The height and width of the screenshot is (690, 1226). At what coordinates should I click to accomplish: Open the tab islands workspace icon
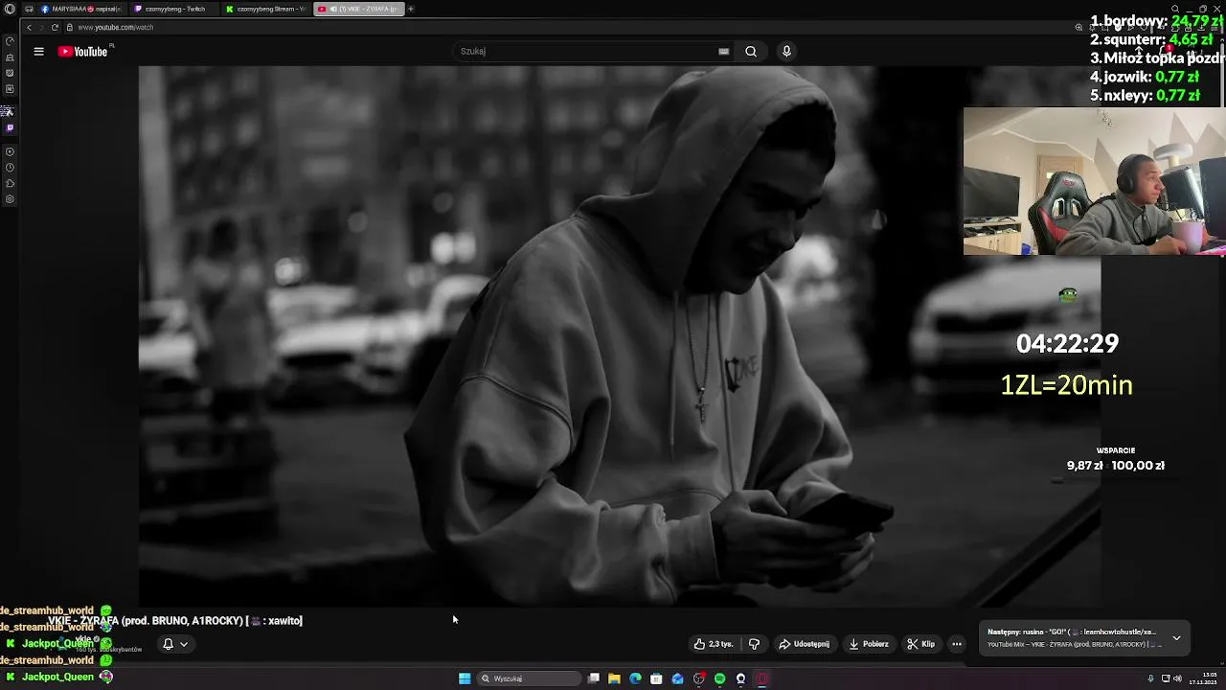tap(29, 9)
